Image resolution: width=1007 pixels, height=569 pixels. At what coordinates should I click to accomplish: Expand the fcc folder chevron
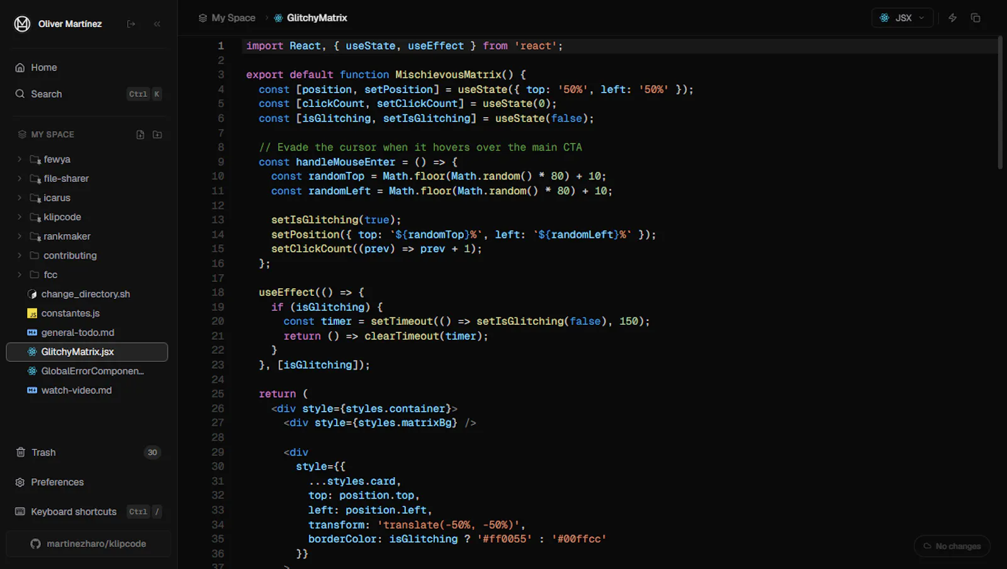(20, 274)
